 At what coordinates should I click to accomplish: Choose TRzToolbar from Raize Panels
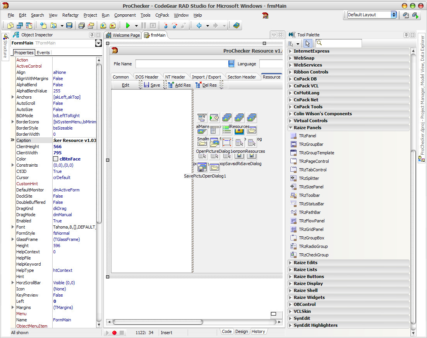[x=309, y=195]
